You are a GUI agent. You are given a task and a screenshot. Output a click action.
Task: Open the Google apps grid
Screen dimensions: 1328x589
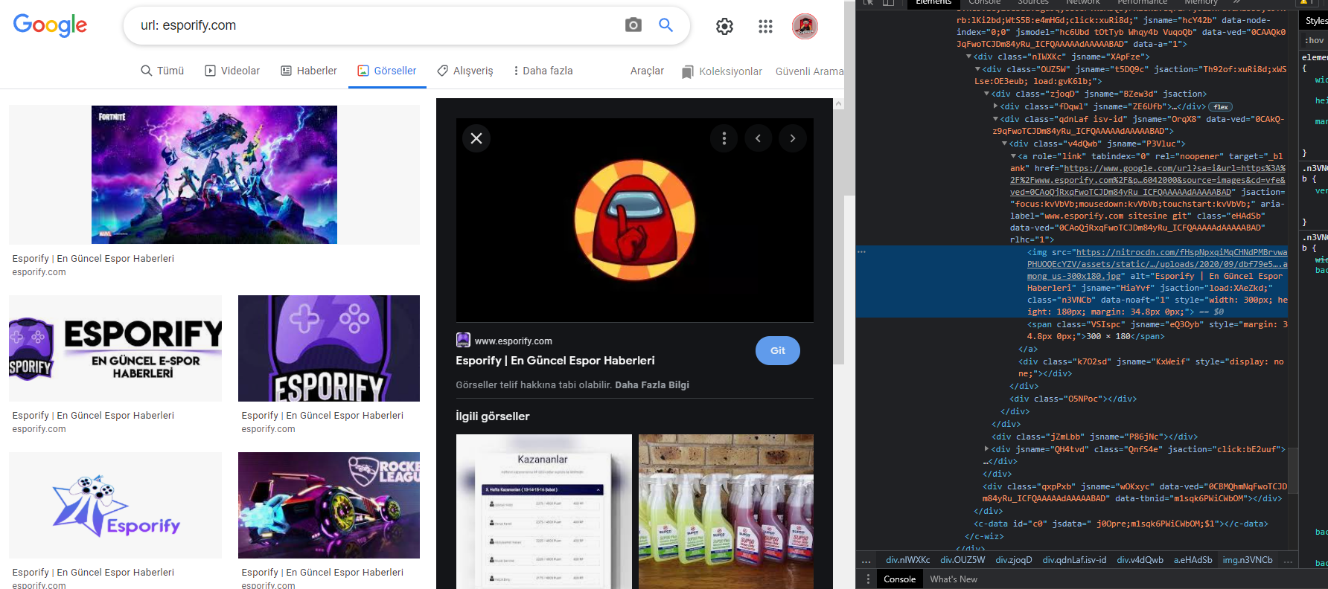click(765, 27)
